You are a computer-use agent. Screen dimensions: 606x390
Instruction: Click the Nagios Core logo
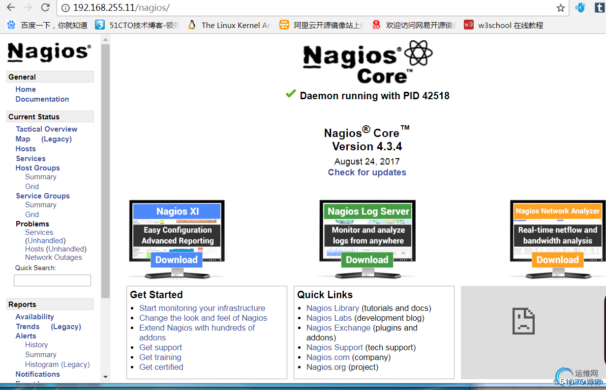pyautogui.click(x=367, y=62)
